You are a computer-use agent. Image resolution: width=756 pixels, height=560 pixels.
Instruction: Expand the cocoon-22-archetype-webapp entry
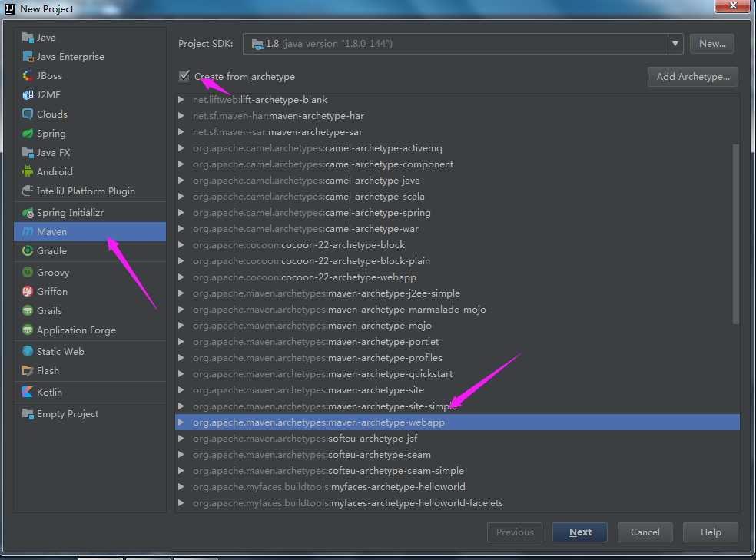point(181,277)
